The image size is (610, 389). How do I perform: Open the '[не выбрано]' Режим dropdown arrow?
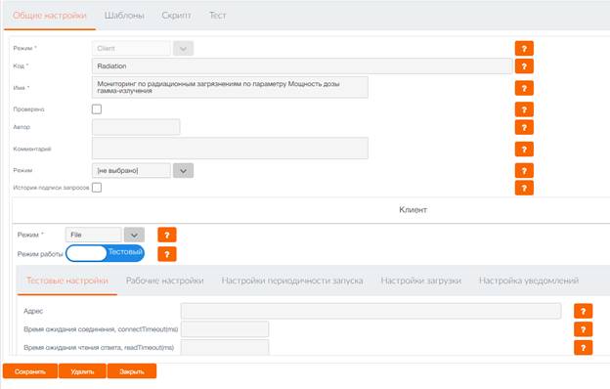[x=183, y=171]
